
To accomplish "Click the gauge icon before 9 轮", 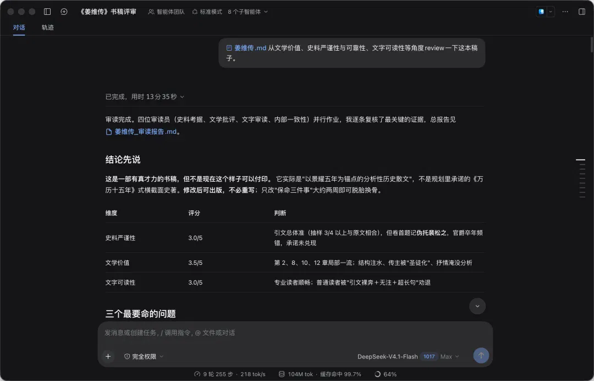I will pyautogui.click(x=197, y=374).
